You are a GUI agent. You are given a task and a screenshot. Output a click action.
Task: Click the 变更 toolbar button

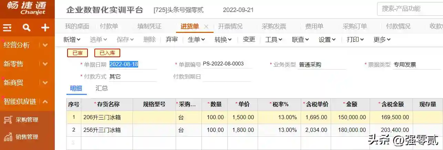coord(249,40)
